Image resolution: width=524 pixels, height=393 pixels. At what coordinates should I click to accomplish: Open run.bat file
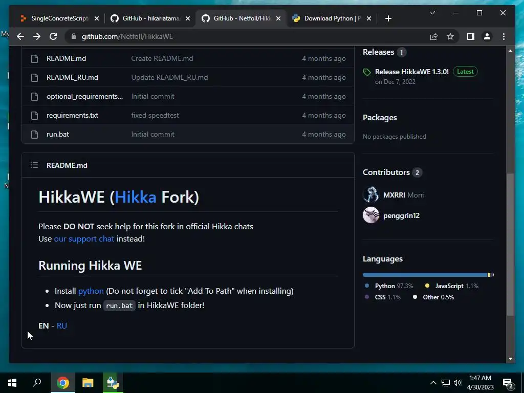[58, 135]
